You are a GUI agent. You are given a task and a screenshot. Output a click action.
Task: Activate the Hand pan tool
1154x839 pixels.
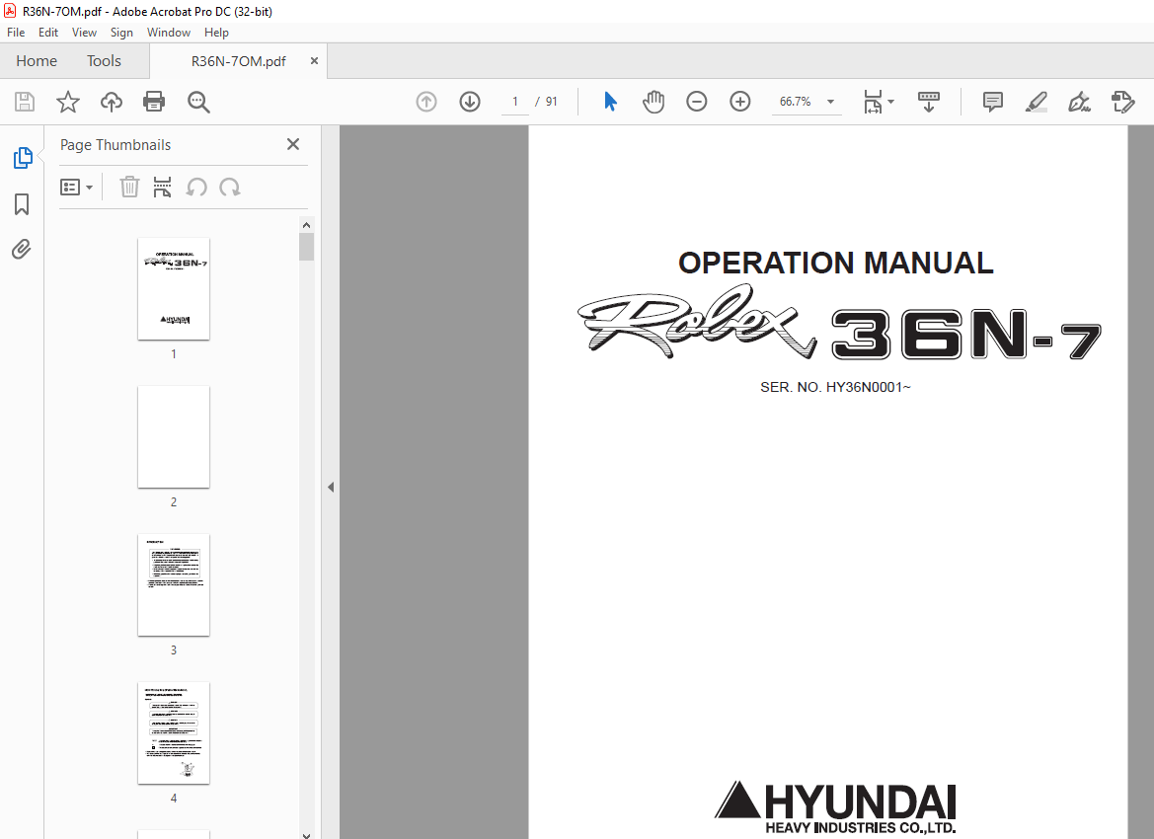coord(653,102)
